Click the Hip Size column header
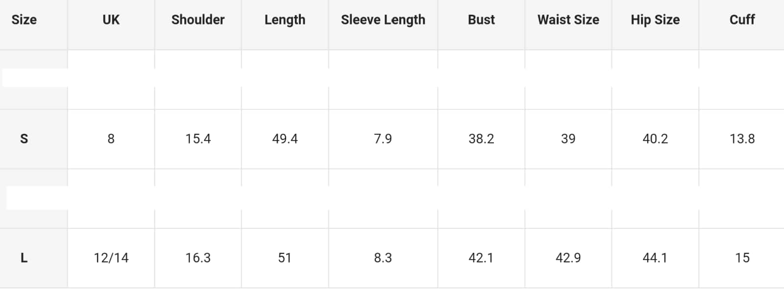This screenshot has height=291, width=784. pyautogui.click(x=655, y=20)
